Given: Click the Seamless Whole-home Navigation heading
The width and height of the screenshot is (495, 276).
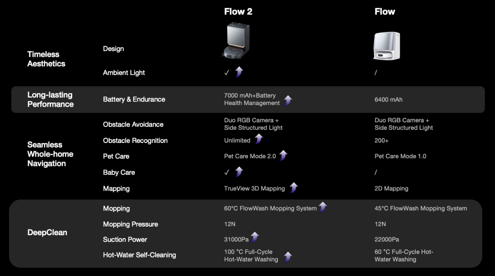Looking at the screenshot, I should click(x=50, y=154).
